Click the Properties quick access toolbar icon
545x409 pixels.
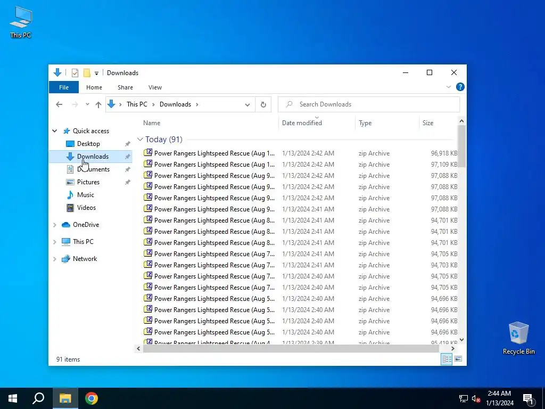pyautogui.click(x=75, y=72)
